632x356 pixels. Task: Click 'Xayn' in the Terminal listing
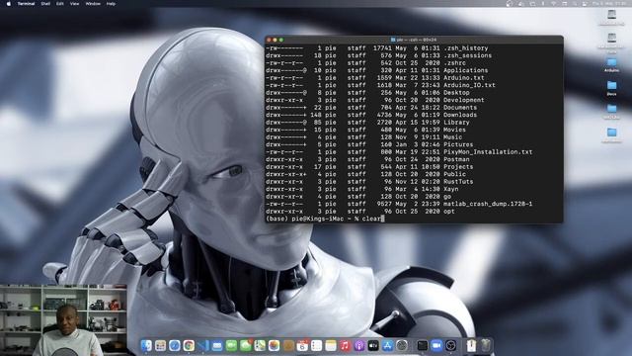450,189
